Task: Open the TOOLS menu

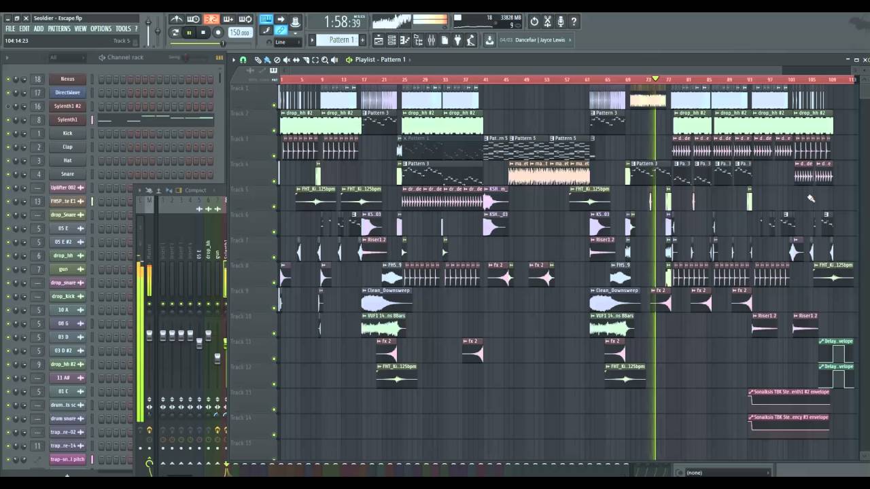Action: coord(123,29)
